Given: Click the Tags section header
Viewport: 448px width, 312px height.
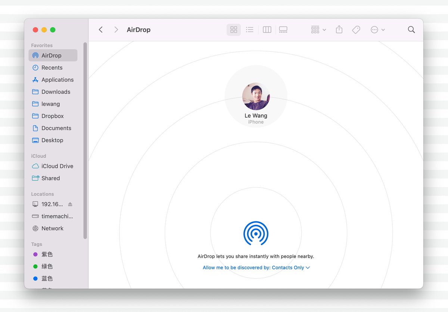Looking at the screenshot, I should pyautogui.click(x=37, y=244).
